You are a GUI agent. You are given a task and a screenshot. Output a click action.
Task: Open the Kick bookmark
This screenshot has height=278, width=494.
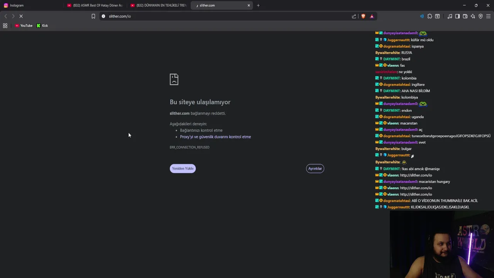click(x=42, y=25)
